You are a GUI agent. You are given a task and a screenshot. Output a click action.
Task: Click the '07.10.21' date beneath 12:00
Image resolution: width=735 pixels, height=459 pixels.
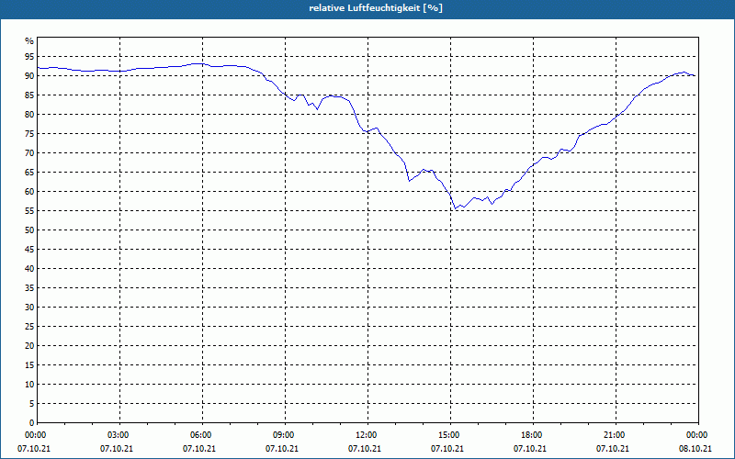point(365,449)
